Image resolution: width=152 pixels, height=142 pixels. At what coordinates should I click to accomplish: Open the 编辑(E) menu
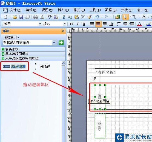click(31, 10)
